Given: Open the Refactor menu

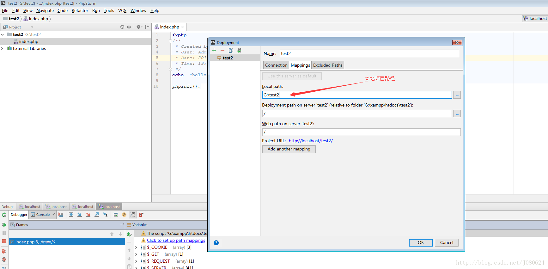Looking at the screenshot, I should [80, 10].
